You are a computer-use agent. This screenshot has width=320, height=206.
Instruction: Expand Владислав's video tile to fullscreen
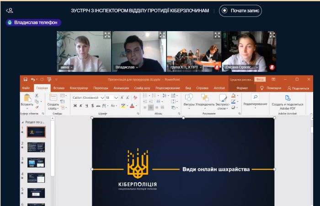point(162,35)
